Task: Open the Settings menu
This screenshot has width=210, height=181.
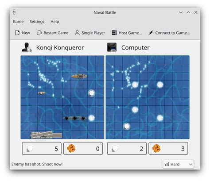Action: click(37, 22)
